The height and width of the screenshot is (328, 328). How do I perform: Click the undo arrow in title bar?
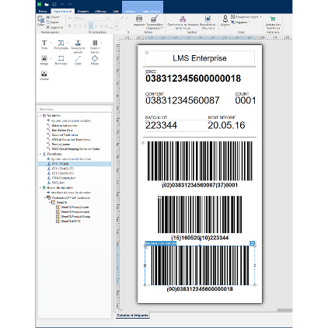(62, 5)
